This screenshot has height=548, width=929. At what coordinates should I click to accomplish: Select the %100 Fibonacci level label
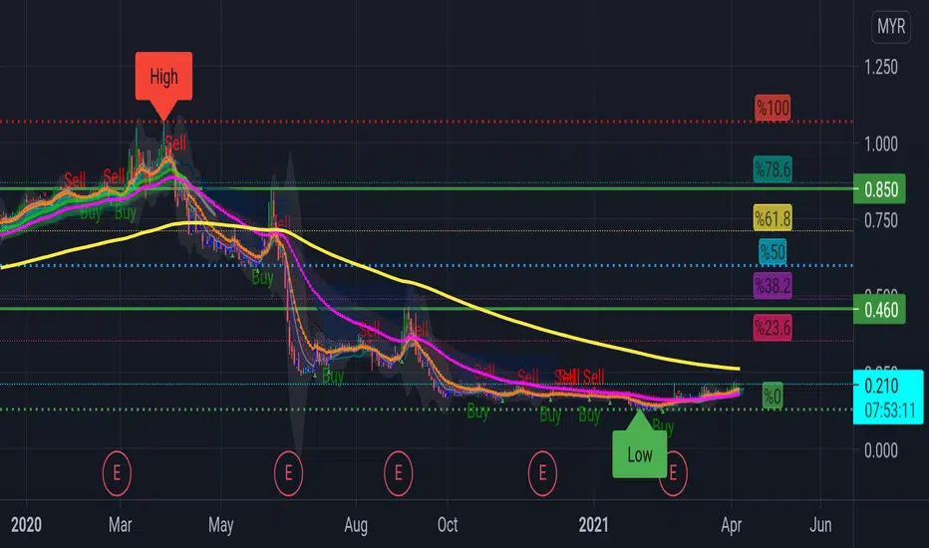(774, 109)
